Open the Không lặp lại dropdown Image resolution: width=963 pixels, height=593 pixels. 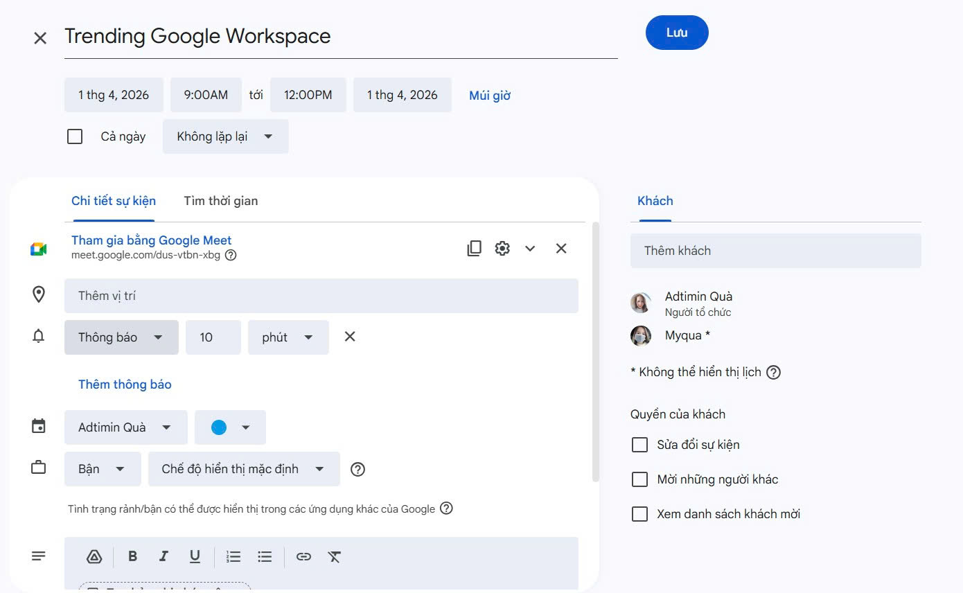point(225,136)
